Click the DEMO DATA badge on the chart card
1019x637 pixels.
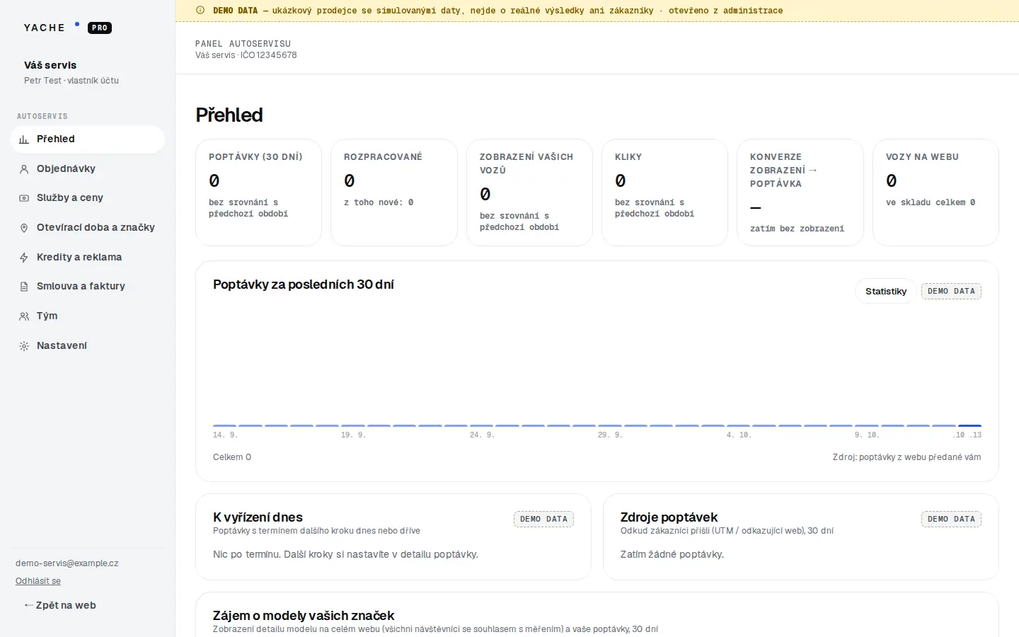point(951,292)
